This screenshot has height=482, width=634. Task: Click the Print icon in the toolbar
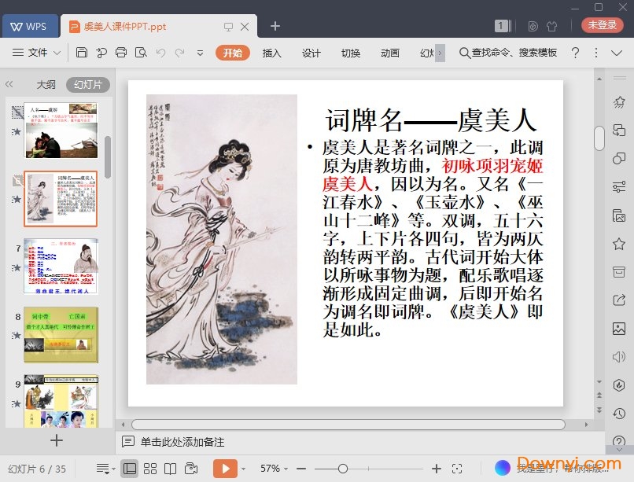pos(120,53)
